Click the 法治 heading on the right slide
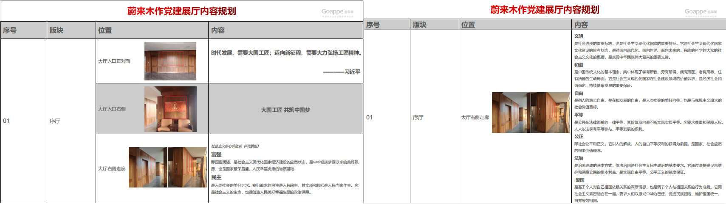Image resolution: width=726 pixels, height=204 pixels. [x=579, y=158]
